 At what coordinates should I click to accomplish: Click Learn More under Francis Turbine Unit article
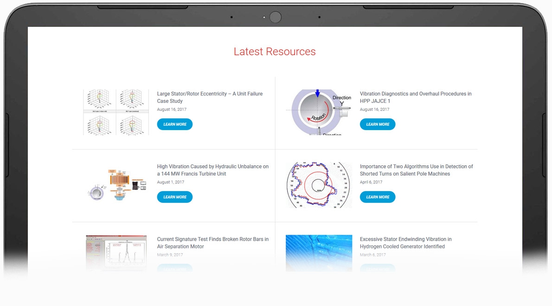(x=174, y=197)
